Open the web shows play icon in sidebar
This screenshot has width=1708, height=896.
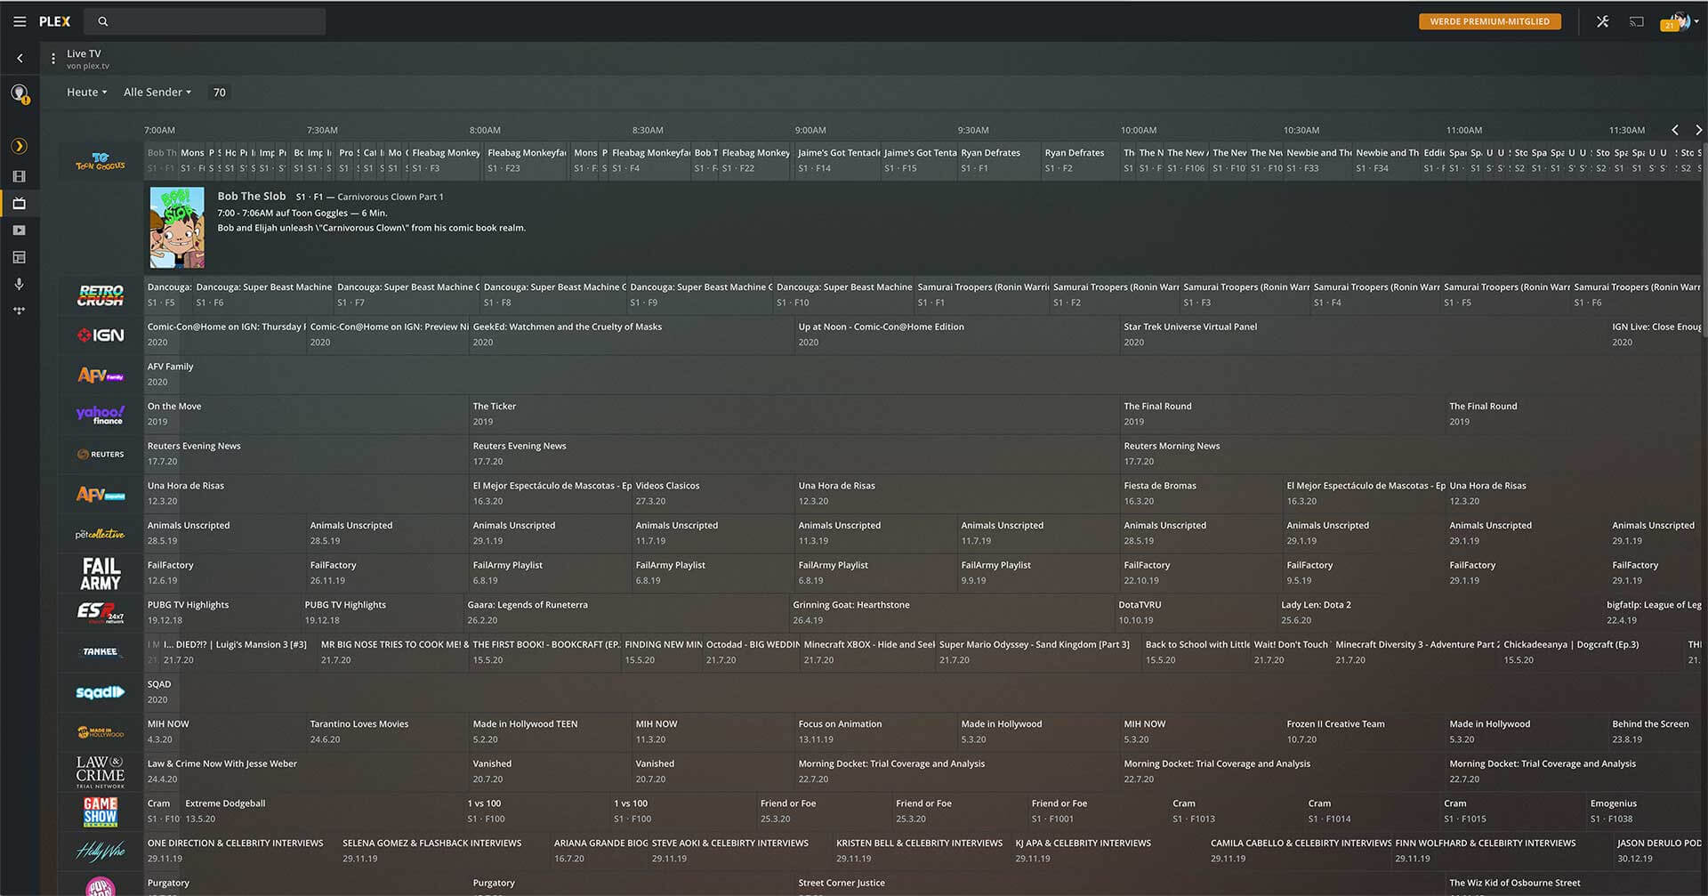point(20,230)
